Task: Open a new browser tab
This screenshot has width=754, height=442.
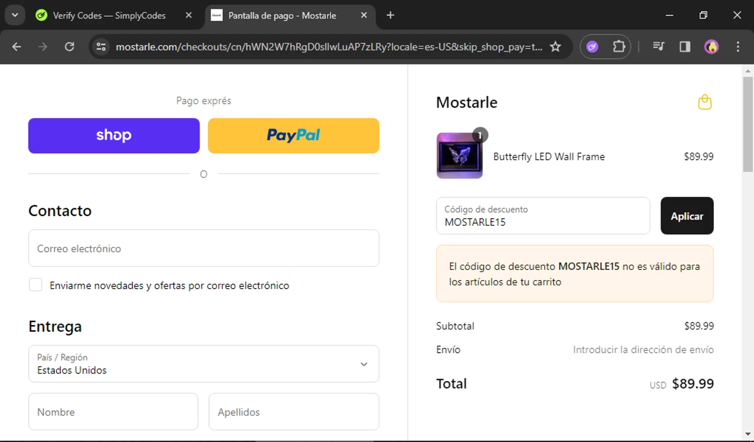Action: tap(391, 16)
